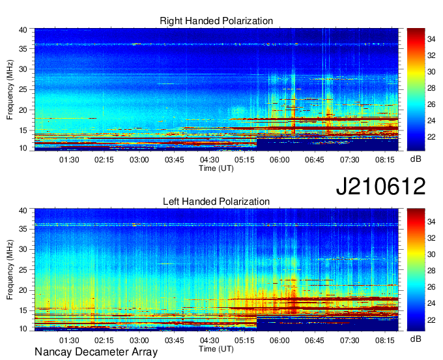Select the J210612 observation label
The image size is (443, 360).
click(x=380, y=187)
